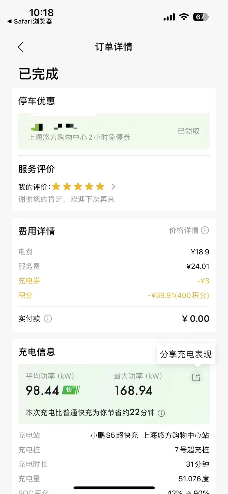The image size is (228, 494).
Task: Tap the first rating star
Action: click(x=56, y=186)
